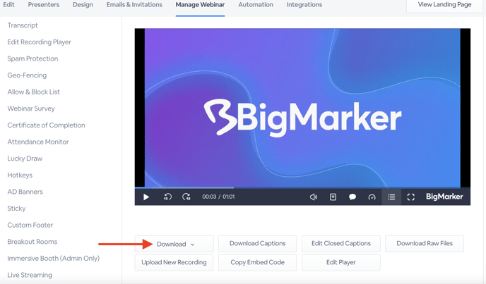The width and height of the screenshot is (486, 284).
Task: Open Custom Footer settings
Action: tap(30, 226)
